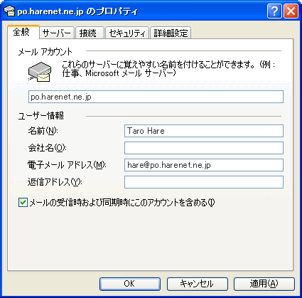The image size is (302, 298).
Task: Click the 適用(A) apply button
Action: click(264, 284)
